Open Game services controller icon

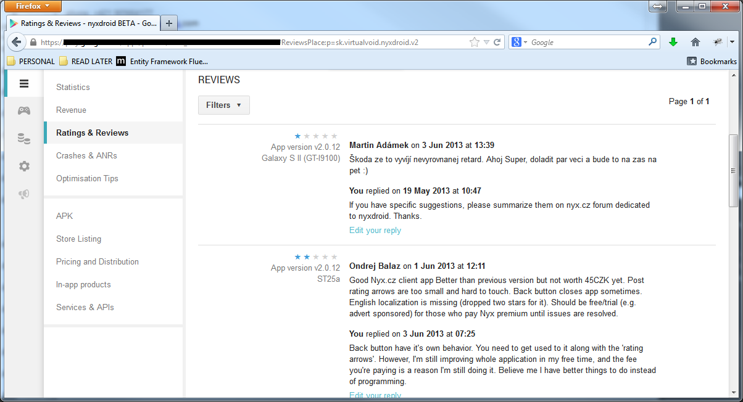point(24,111)
